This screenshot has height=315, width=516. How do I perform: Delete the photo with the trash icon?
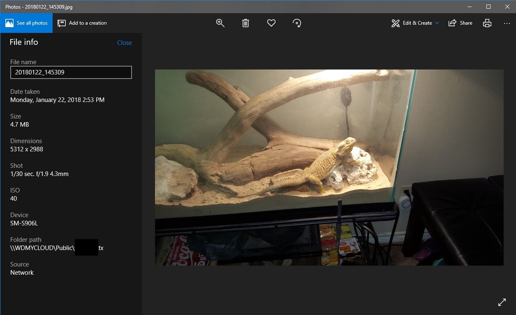tap(245, 23)
